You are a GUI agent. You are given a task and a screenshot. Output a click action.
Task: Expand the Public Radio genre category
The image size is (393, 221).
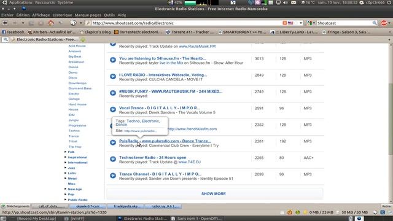(x=65, y=200)
